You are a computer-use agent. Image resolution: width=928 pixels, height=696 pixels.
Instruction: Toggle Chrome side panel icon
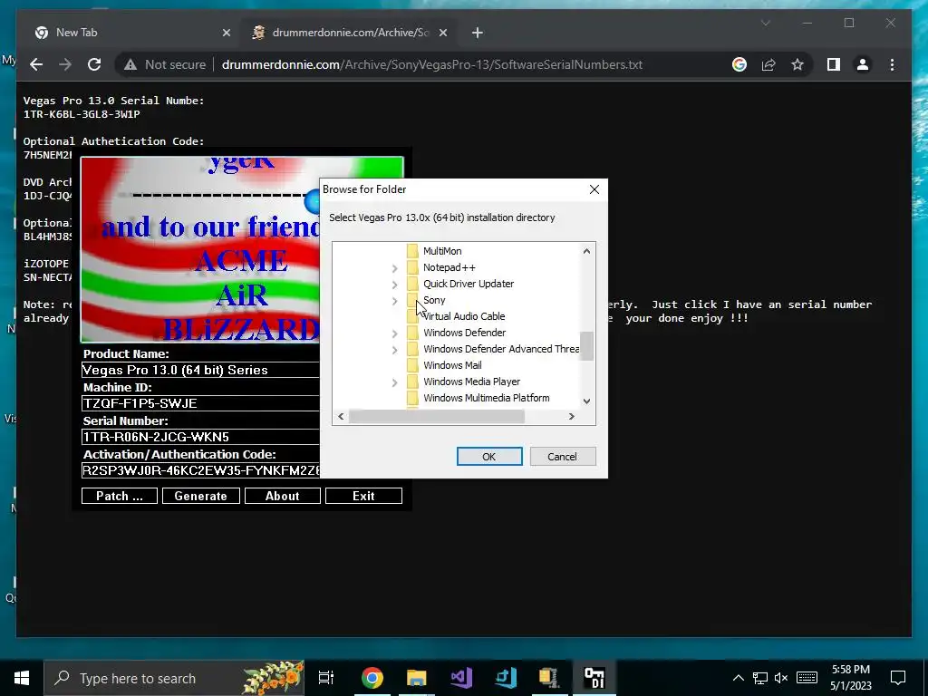pos(834,64)
